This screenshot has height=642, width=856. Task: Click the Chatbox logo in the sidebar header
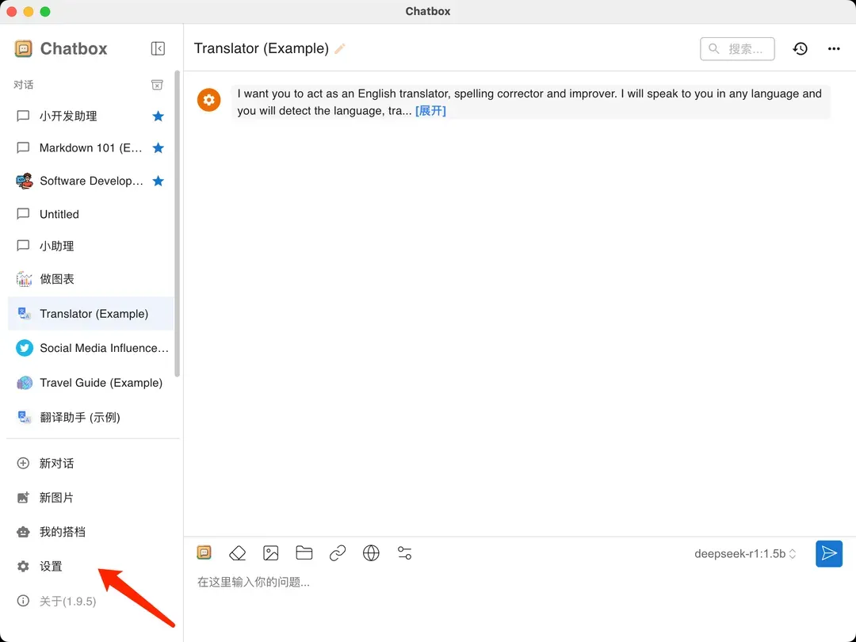tap(23, 48)
